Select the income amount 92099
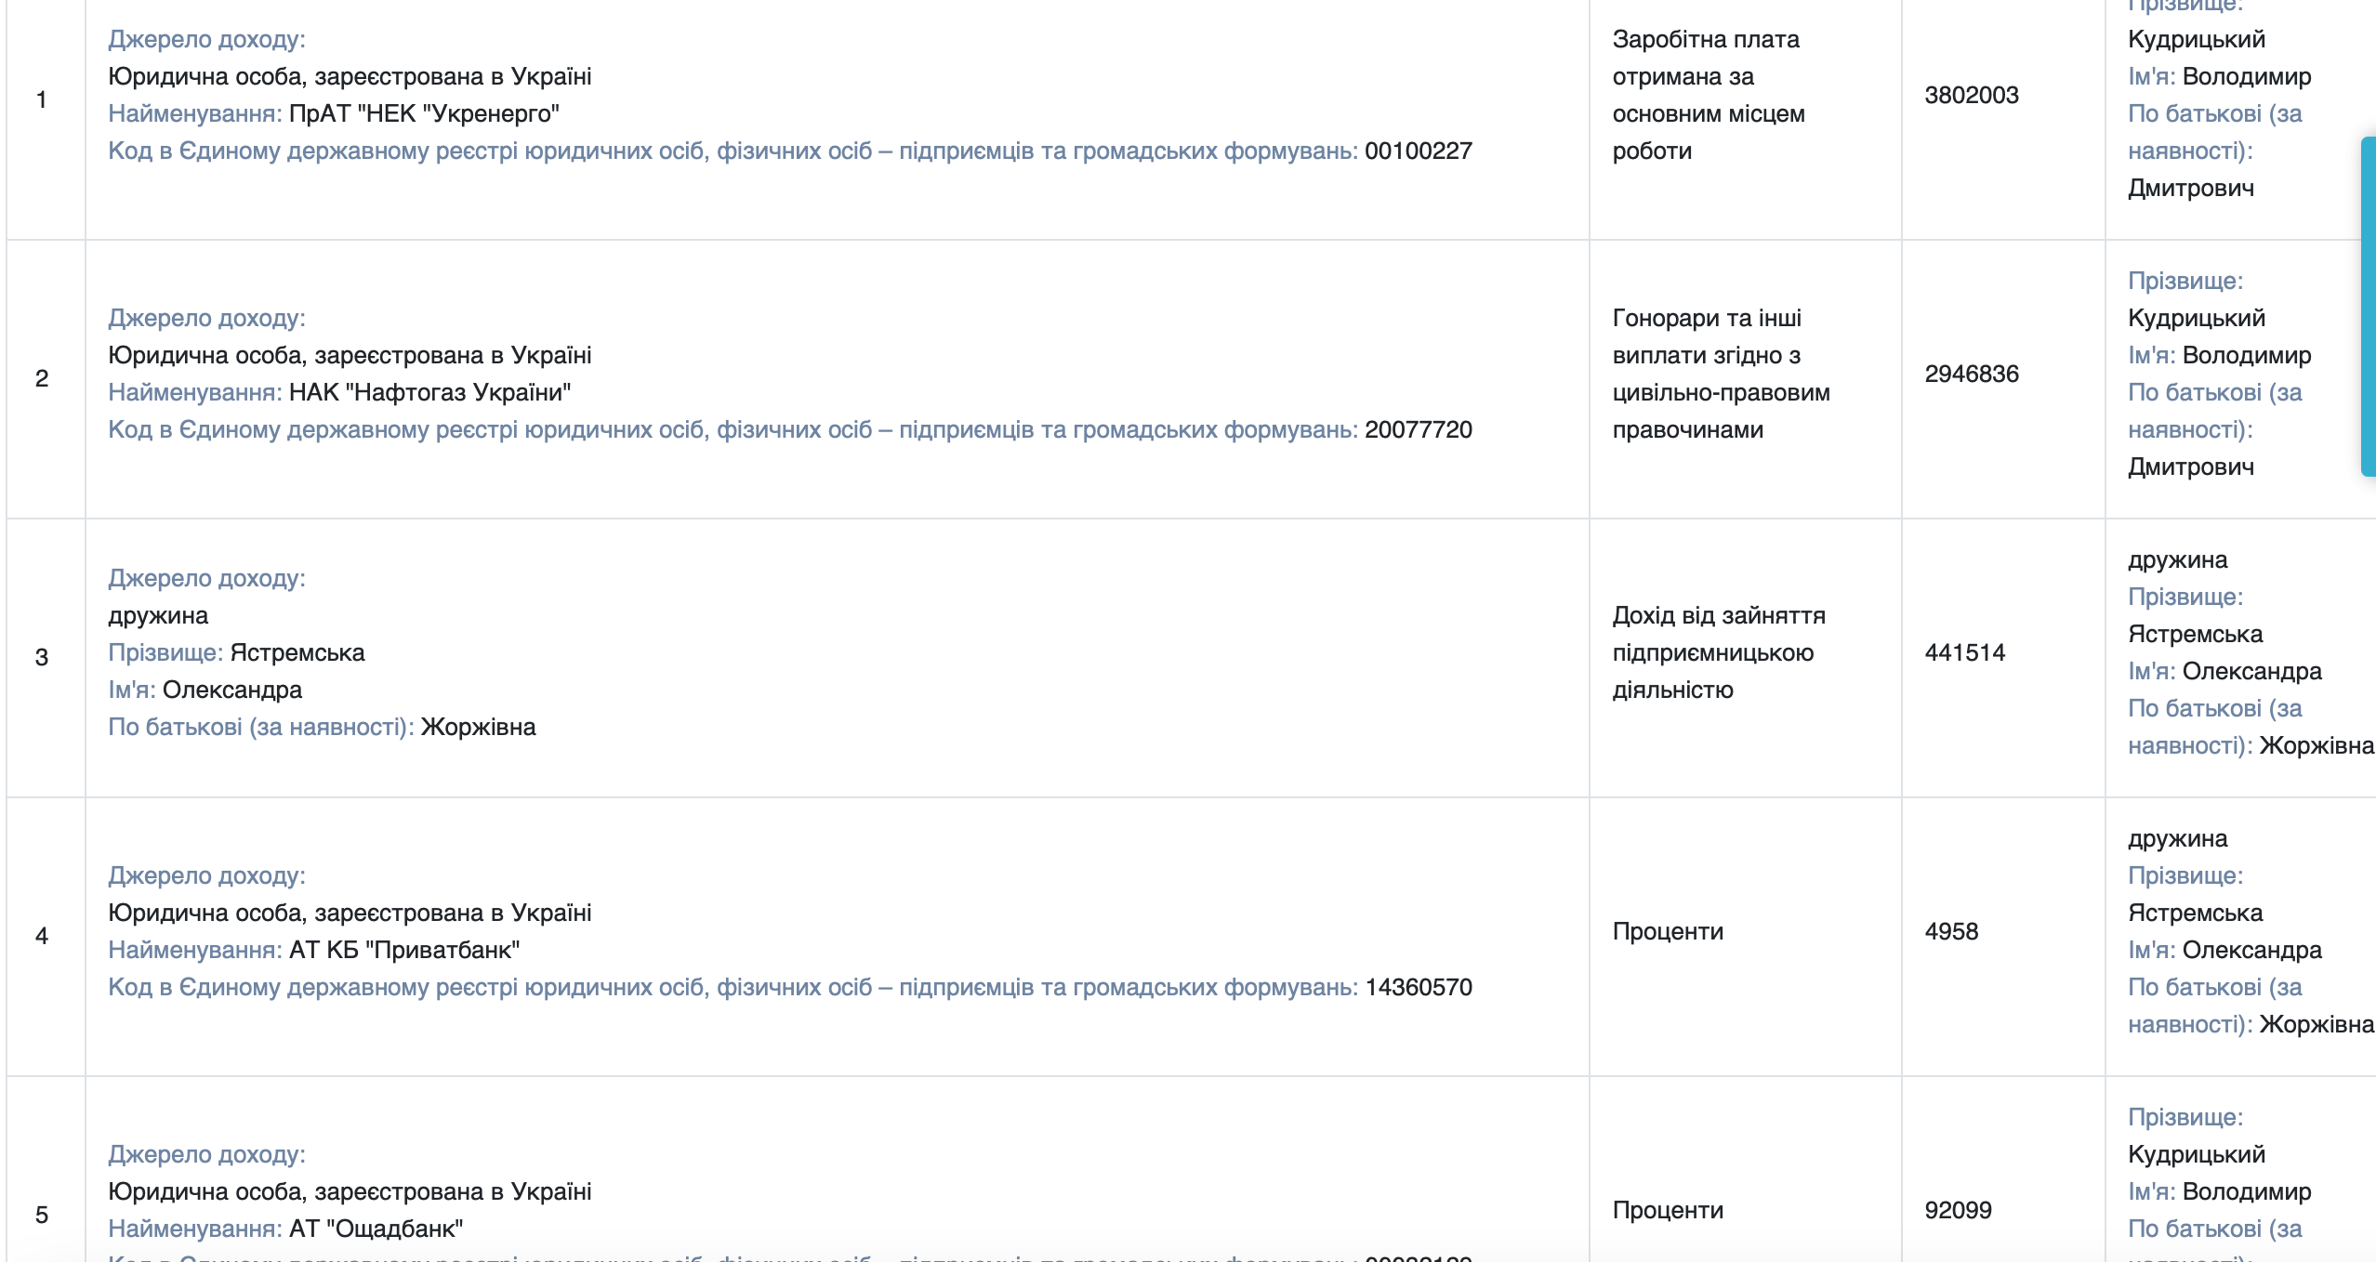 click(1958, 1210)
